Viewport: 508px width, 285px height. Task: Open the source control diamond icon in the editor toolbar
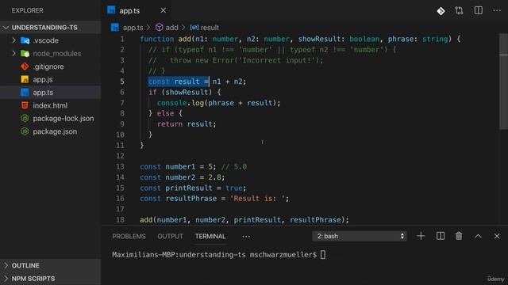[x=441, y=11]
